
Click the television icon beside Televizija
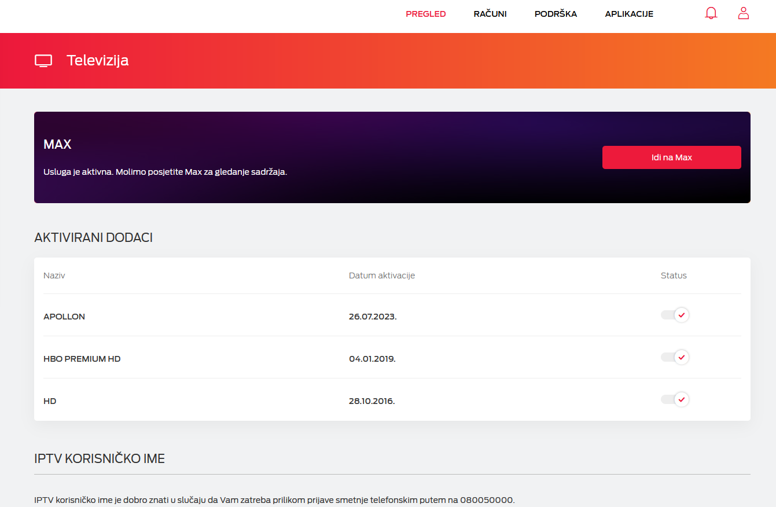tap(43, 61)
